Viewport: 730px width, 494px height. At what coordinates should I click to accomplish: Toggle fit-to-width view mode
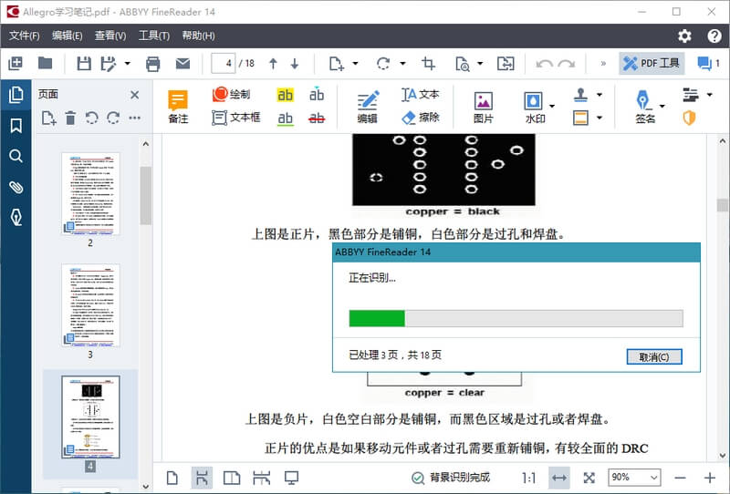click(558, 478)
